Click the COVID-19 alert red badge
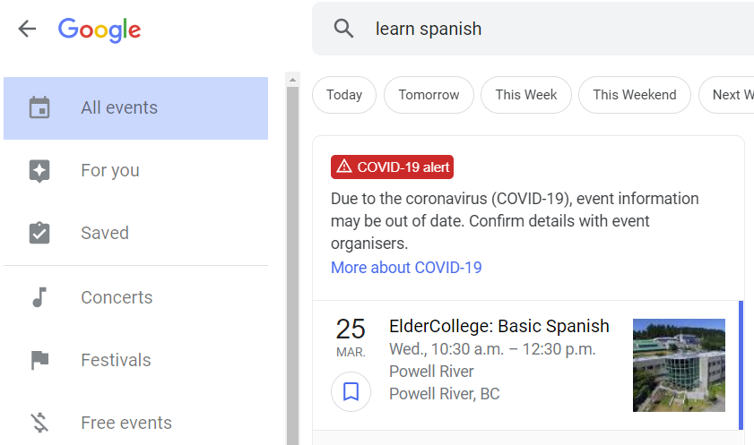The image size is (754, 445). click(392, 167)
